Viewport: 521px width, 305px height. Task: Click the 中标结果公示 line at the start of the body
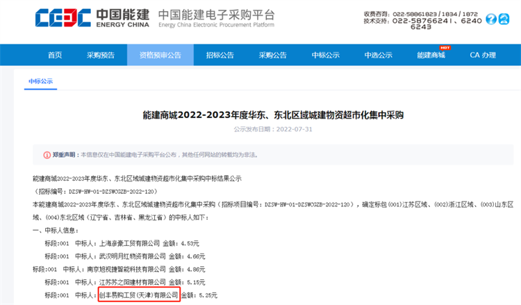[x=137, y=179]
